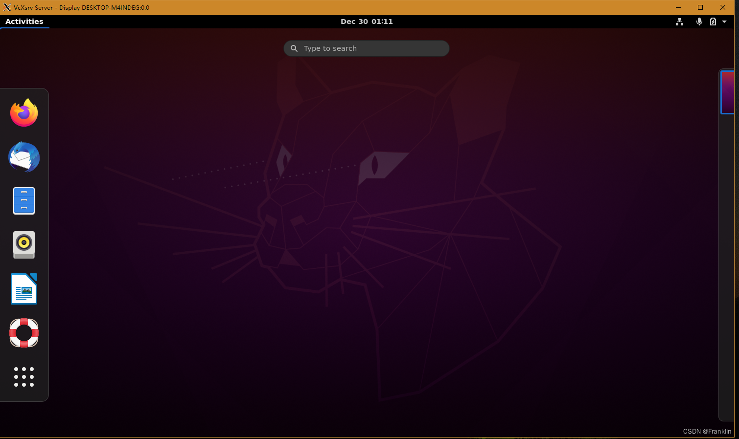The height and width of the screenshot is (439, 739).
Task: Click the search magnifier icon
Action: [x=294, y=48]
